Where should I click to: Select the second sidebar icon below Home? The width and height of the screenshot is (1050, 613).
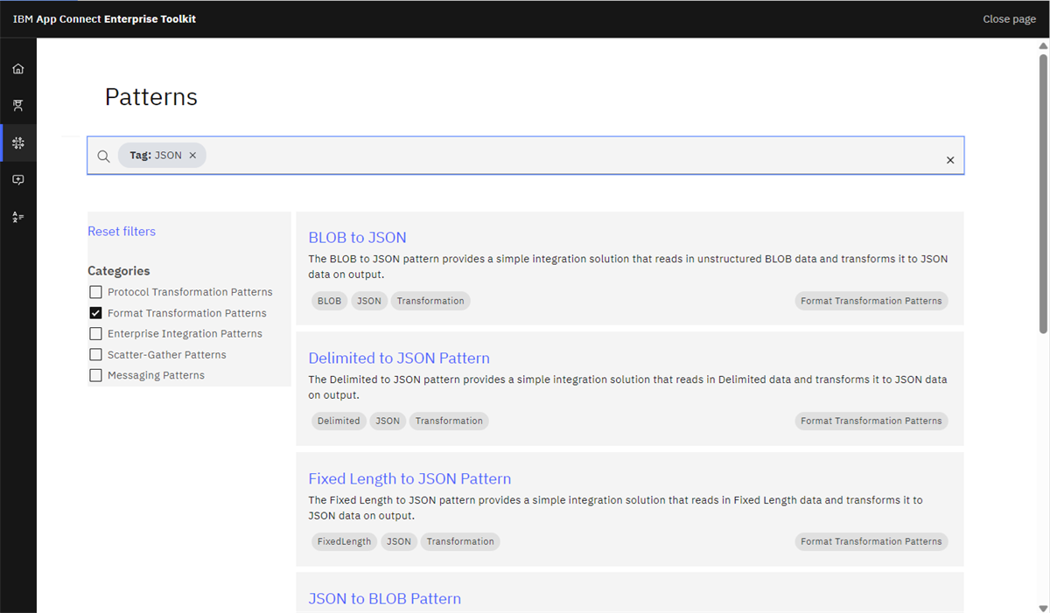coord(17,105)
